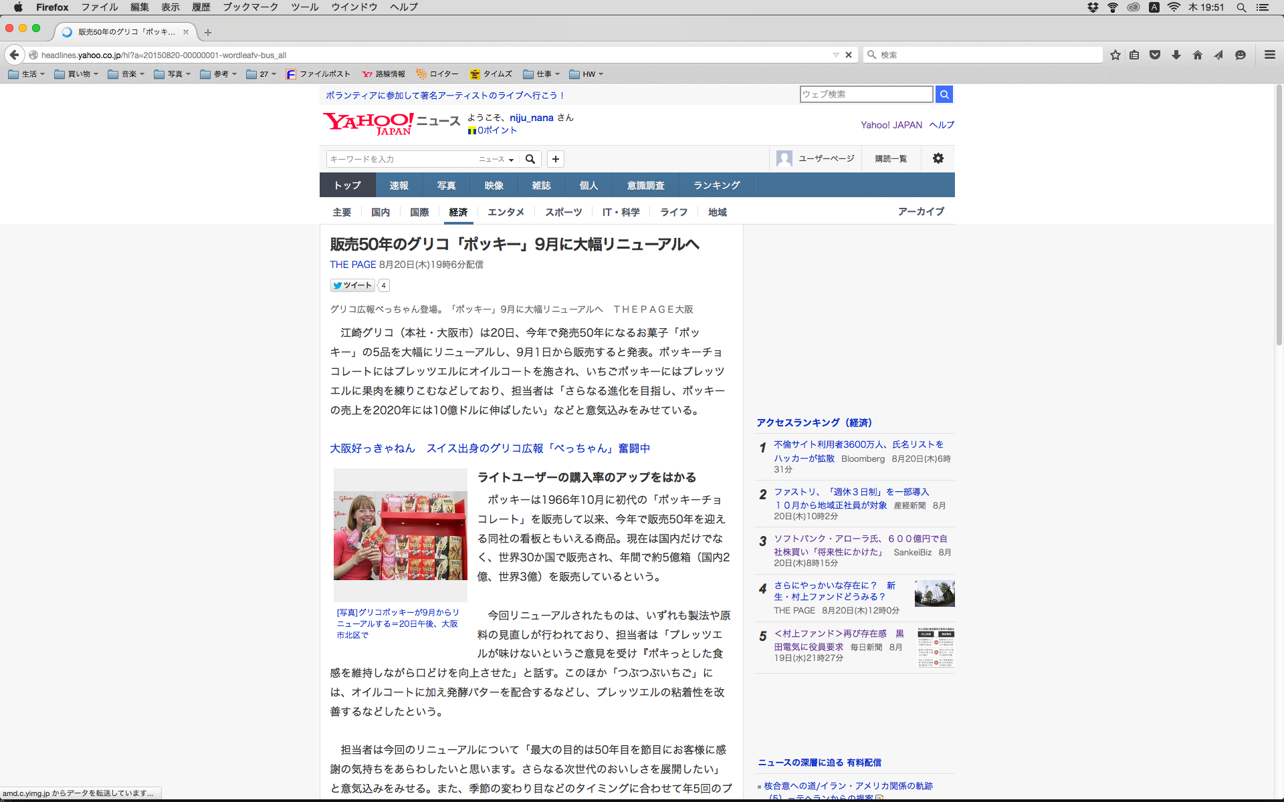Viewport: 1284px width, 802px height.
Task: Stop page loading with the X button
Action: (849, 55)
